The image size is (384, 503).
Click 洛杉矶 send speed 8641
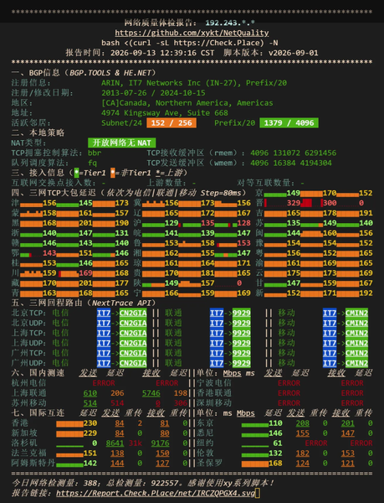click(115, 443)
